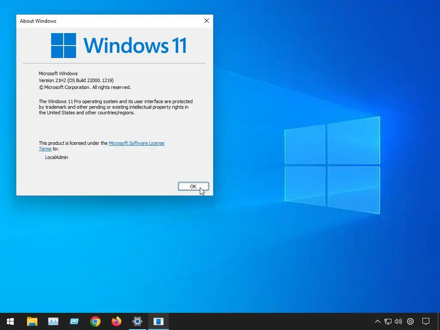The height and width of the screenshot is (330, 440).
Task: Open the network status tray icon
Action: pos(388,321)
